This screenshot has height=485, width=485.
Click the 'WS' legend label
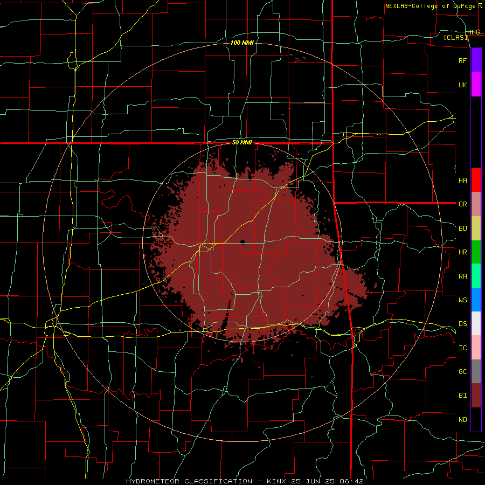(462, 300)
